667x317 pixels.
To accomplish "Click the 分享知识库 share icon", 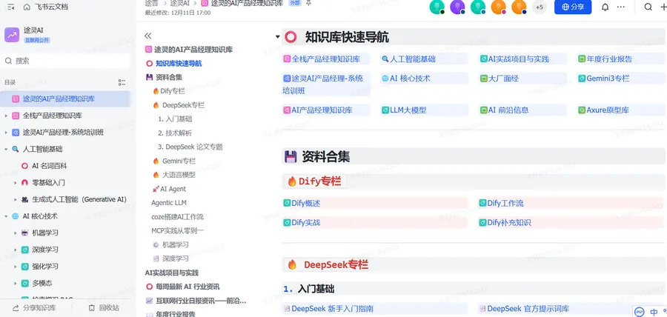I will click(x=16, y=308).
